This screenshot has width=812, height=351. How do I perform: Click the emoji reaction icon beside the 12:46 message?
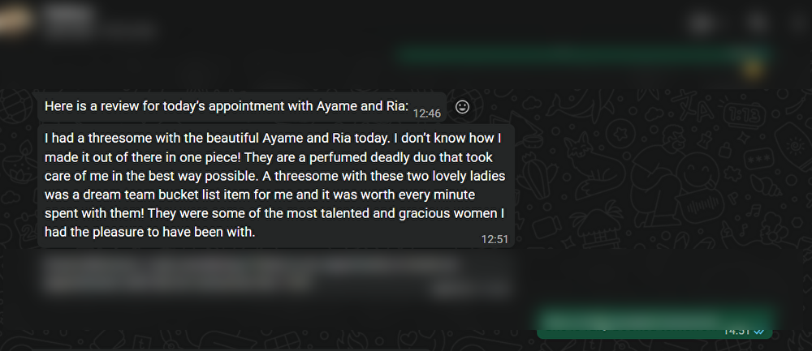coord(463,107)
